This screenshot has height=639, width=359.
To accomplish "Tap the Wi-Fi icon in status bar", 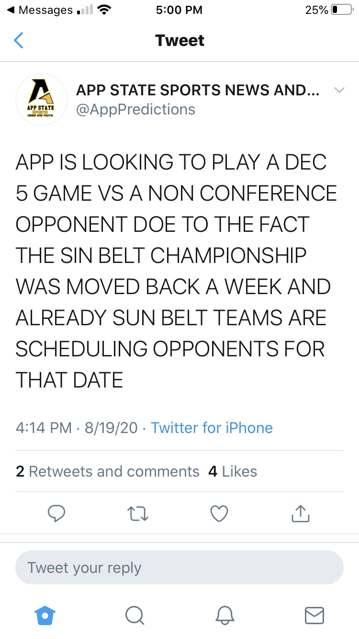I will tap(104, 10).
